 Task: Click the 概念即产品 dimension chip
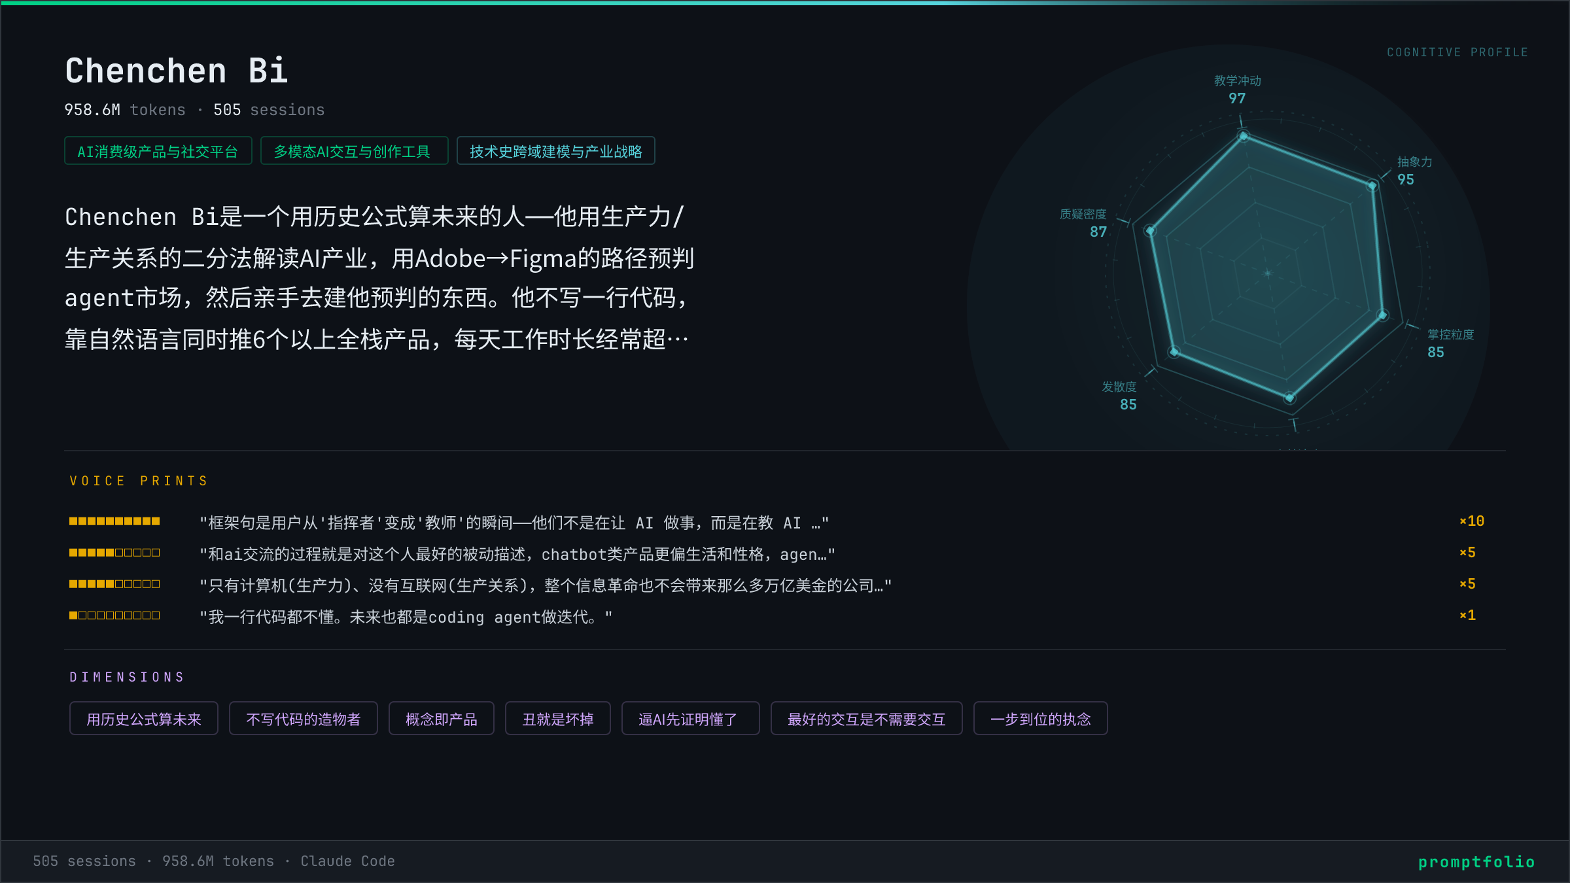441,719
